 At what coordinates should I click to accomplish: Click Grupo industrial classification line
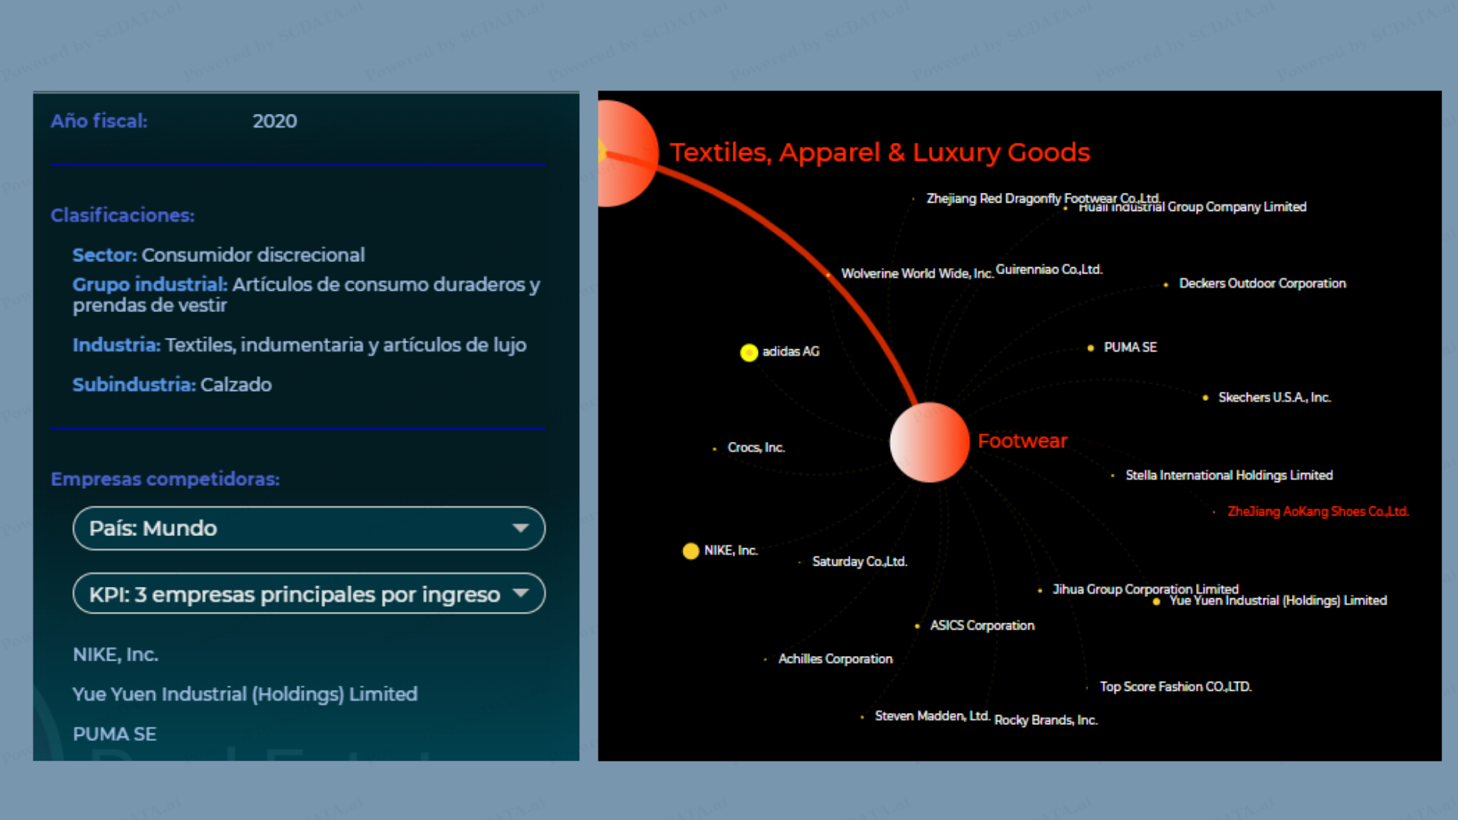click(307, 295)
